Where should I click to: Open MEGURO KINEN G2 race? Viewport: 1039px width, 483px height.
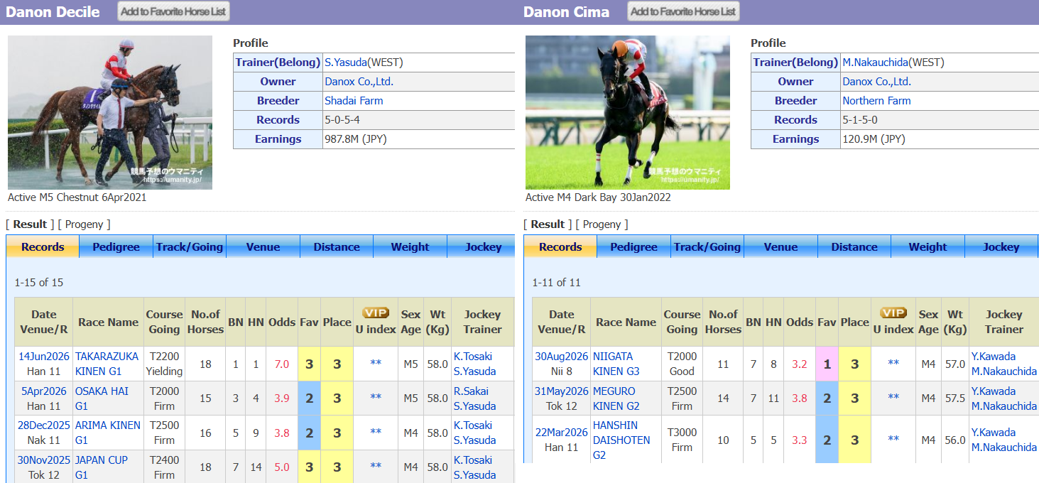point(616,398)
